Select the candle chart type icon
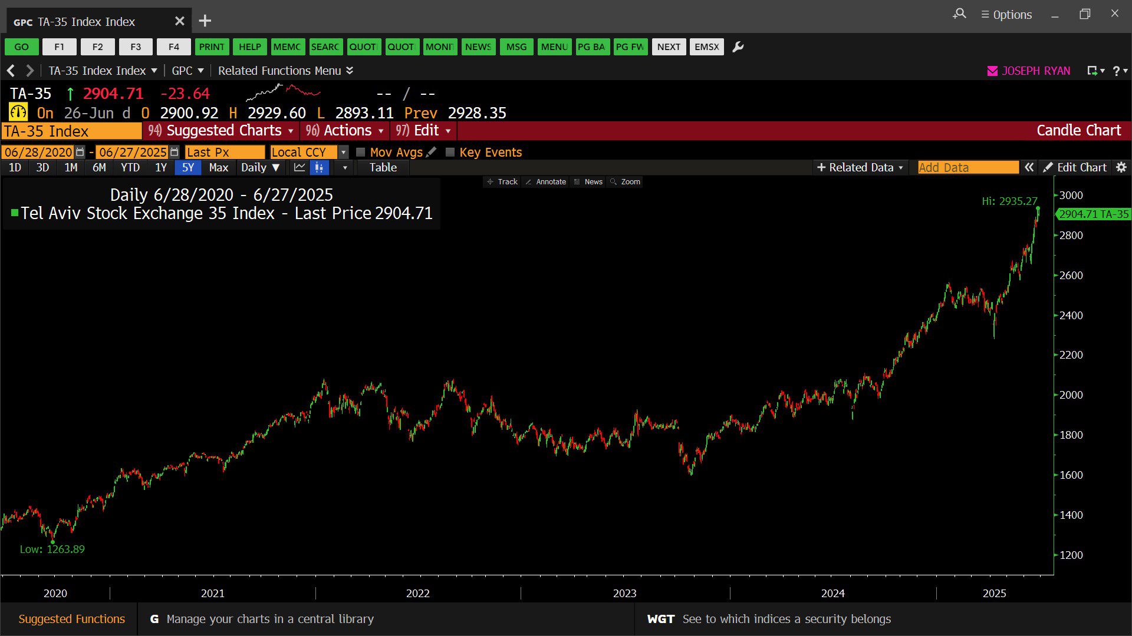Viewport: 1132px width, 636px height. (x=319, y=168)
